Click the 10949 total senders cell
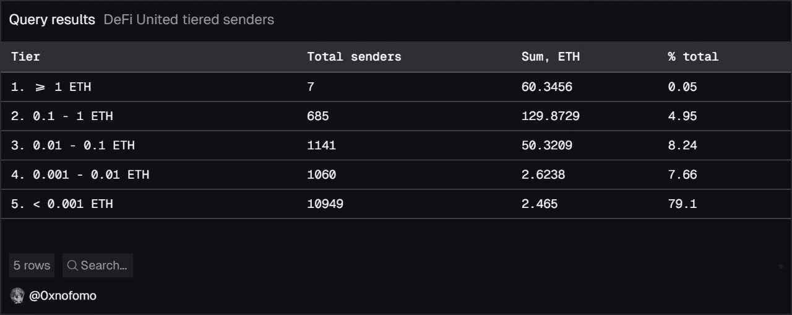The width and height of the screenshot is (792, 315). point(325,204)
